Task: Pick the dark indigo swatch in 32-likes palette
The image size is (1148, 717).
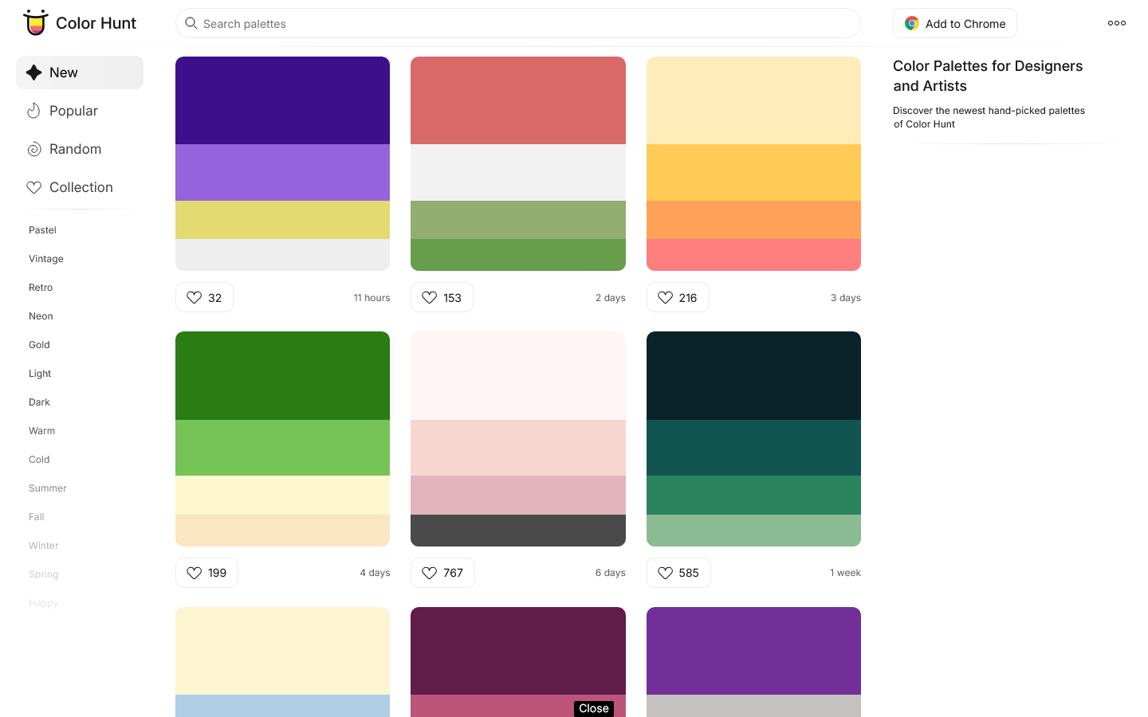Action: coord(283,100)
